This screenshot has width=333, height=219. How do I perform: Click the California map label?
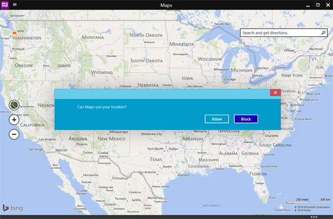32,125
